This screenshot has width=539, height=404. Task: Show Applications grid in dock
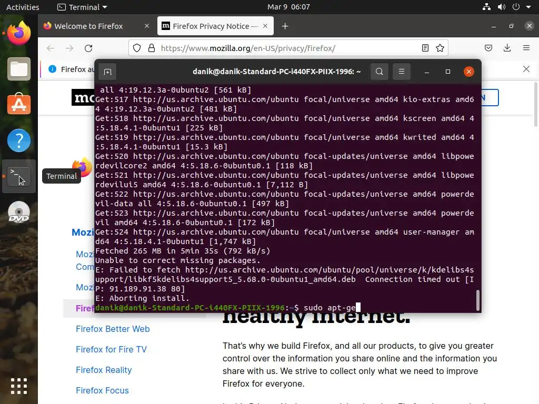19,386
